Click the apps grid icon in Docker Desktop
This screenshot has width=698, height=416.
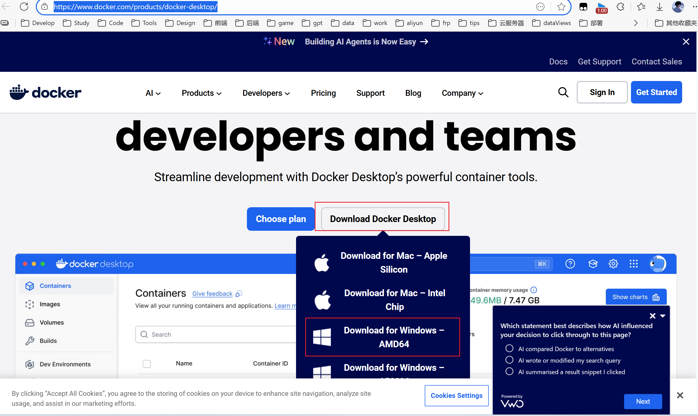coord(634,263)
